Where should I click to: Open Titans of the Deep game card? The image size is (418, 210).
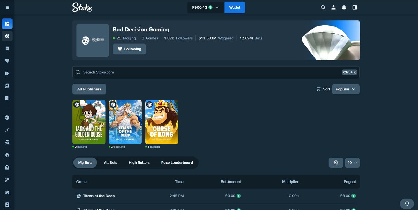[x=125, y=122]
